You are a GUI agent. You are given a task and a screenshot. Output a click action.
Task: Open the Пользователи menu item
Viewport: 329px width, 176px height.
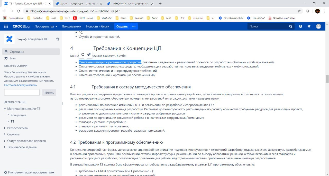pos(71,26)
